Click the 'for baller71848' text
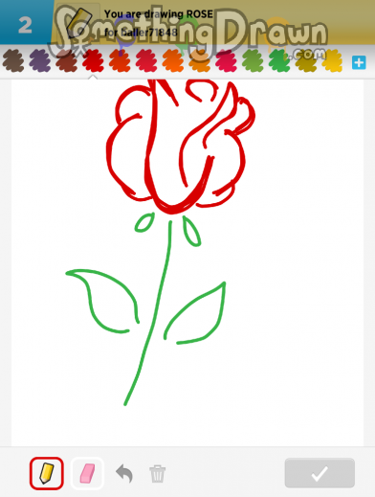The height and width of the screenshot is (497, 375). [141, 33]
